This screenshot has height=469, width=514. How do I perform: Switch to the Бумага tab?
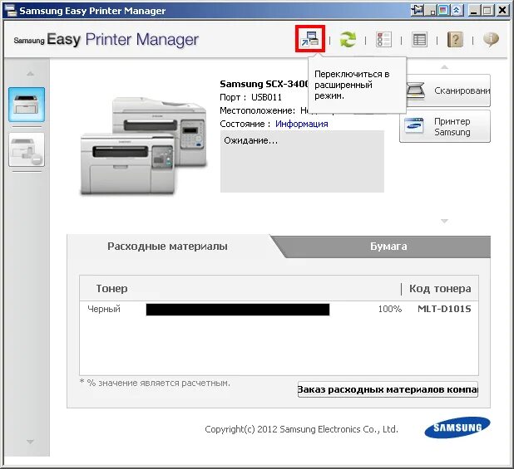pyautogui.click(x=388, y=247)
